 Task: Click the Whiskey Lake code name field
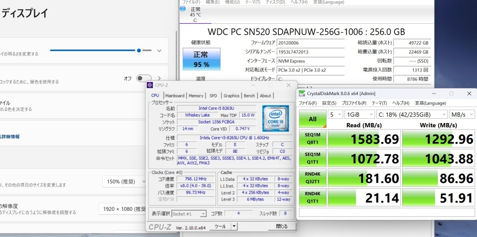(x=197, y=115)
